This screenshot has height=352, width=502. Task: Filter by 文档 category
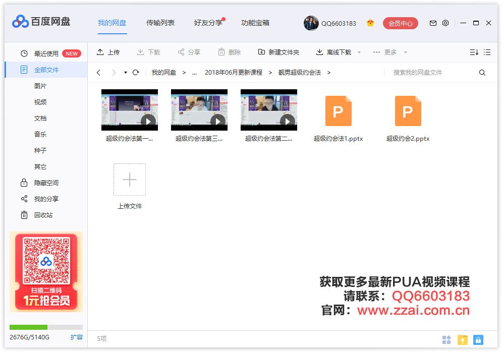point(40,118)
